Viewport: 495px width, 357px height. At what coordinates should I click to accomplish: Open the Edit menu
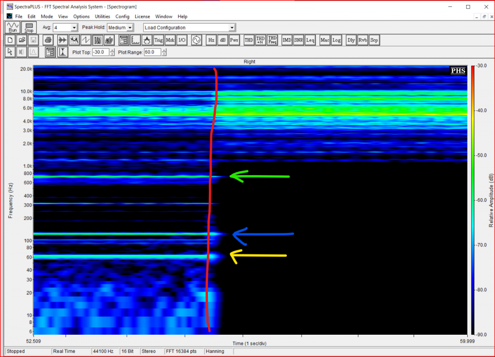pyautogui.click(x=31, y=16)
